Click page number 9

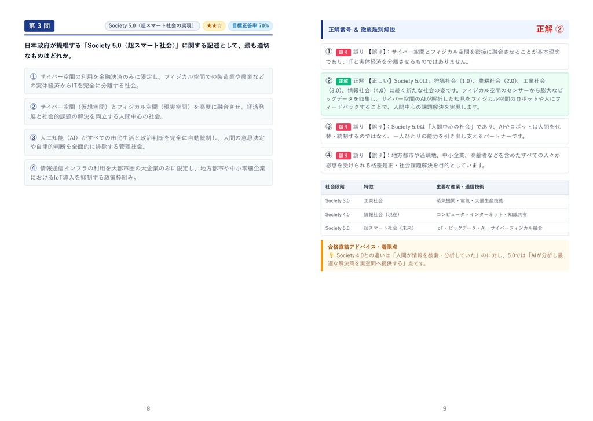click(x=445, y=408)
